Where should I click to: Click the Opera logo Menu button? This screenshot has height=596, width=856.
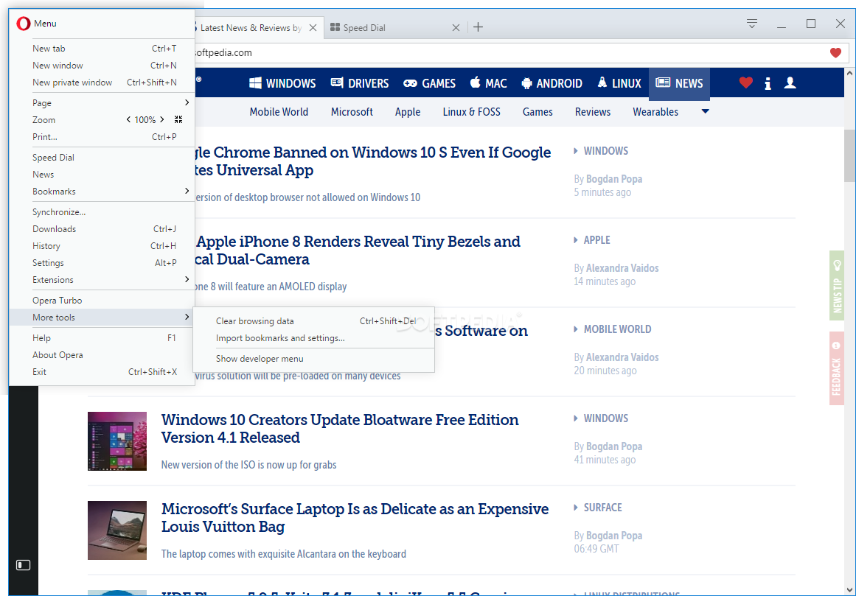click(37, 24)
